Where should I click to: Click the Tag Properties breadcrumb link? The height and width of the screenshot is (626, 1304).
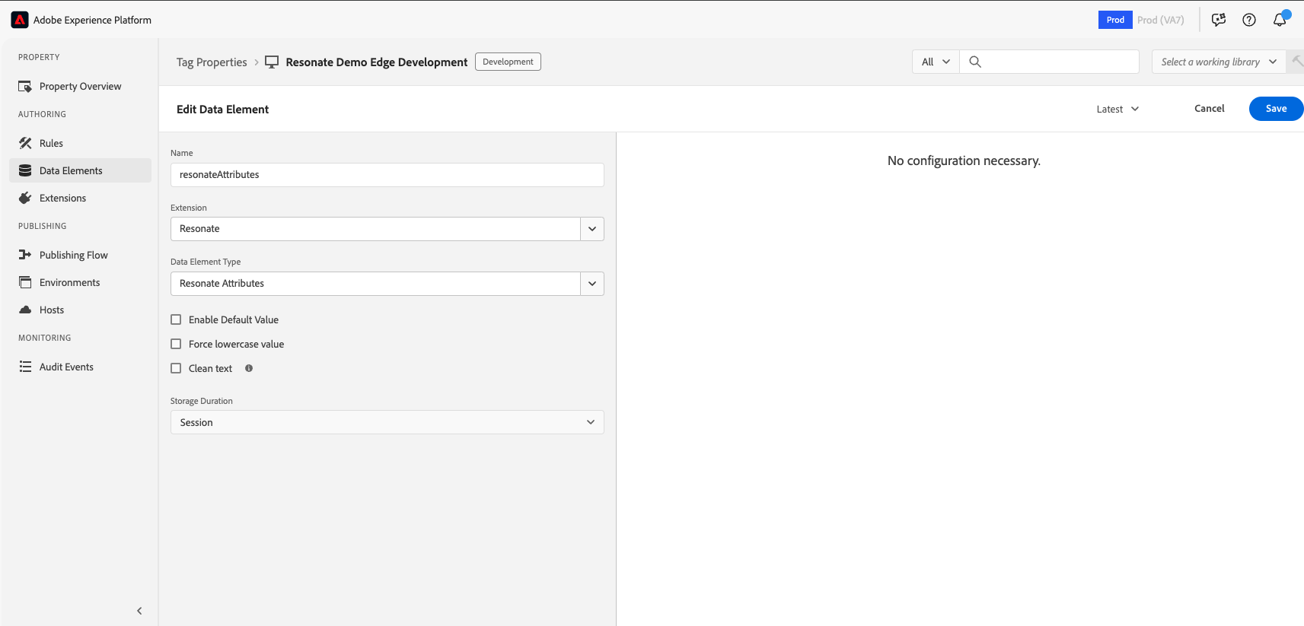pos(212,62)
